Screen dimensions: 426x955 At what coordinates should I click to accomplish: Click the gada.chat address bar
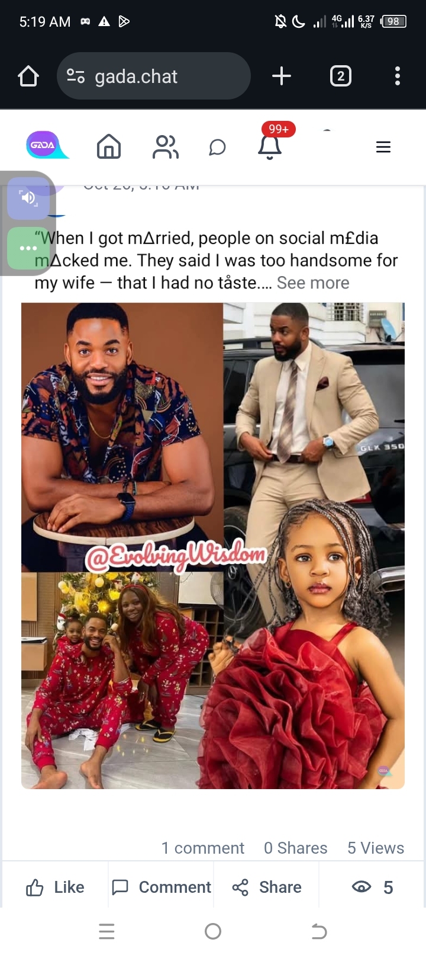[x=154, y=76]
